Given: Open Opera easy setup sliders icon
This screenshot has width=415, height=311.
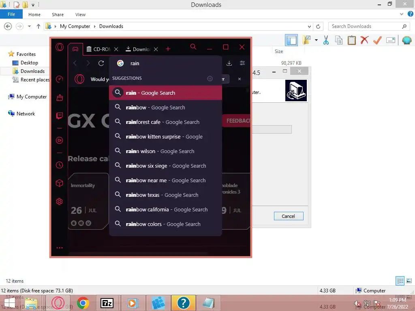Looking at the screenshot, I should tap(242, 63).
